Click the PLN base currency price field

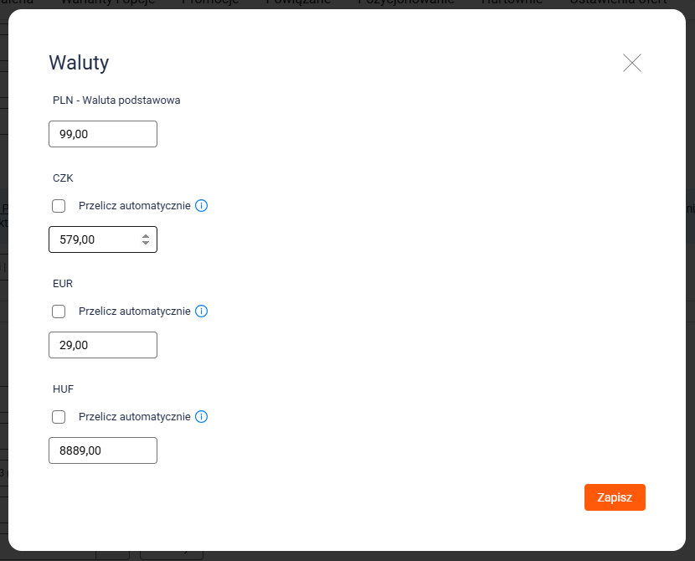(102, 134)
